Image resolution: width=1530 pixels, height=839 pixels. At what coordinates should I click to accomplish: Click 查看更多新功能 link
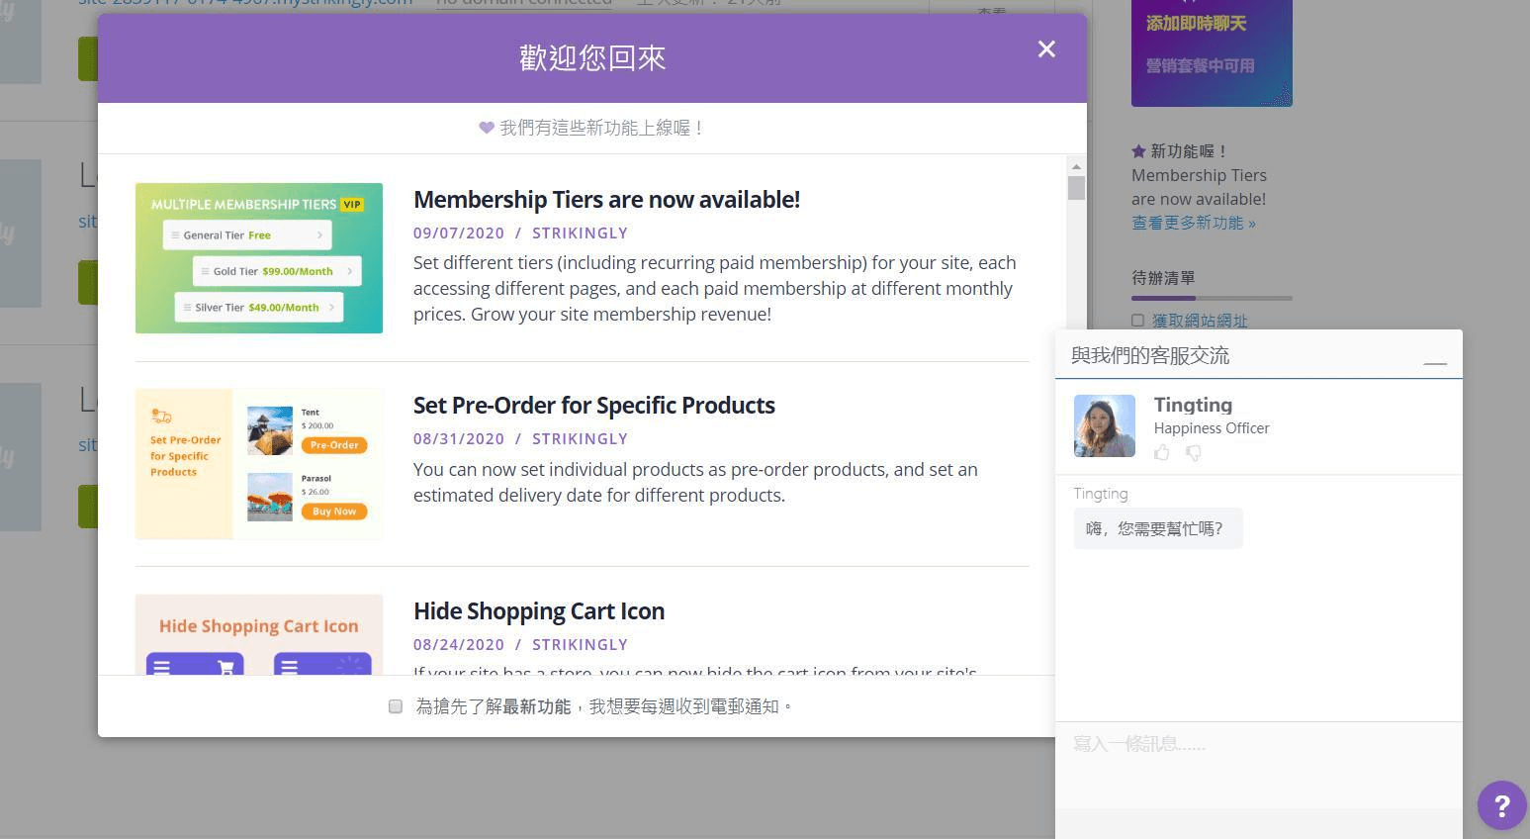1193,223
